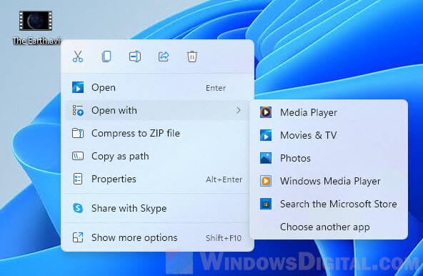
Task: Click the Compress ZIP folder icon
Action: pos(78,133)
